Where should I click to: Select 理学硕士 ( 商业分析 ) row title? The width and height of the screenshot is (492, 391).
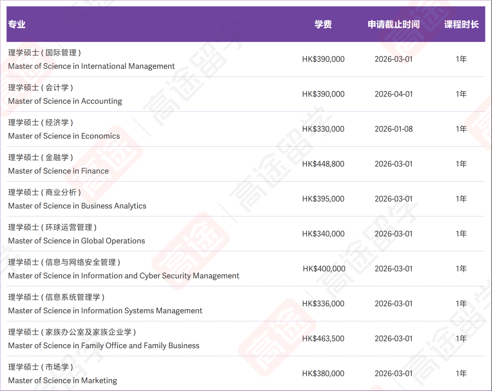click(x=45, y=192)
